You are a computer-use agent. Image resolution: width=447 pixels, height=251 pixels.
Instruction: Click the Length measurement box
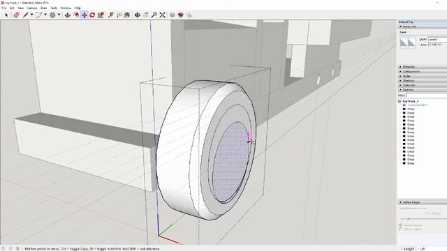pos(432,249)
